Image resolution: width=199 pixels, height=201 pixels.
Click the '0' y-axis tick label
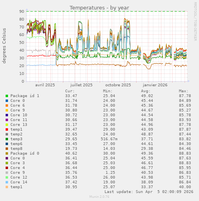tap(23, 82)
